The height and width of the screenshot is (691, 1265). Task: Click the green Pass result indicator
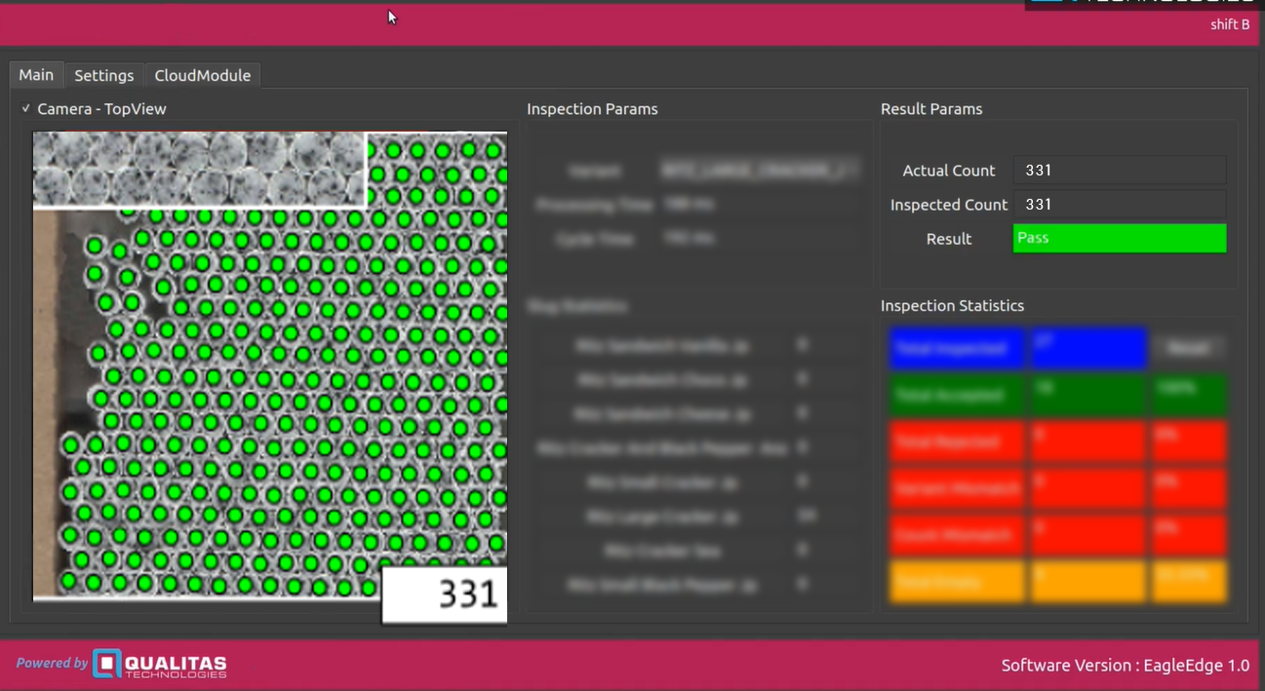pyautogui.click(x=1120, y=239)
